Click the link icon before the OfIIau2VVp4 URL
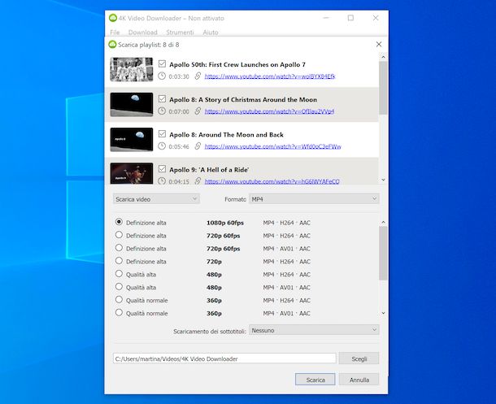The image size is (496, 404). (x=198, y=111)
